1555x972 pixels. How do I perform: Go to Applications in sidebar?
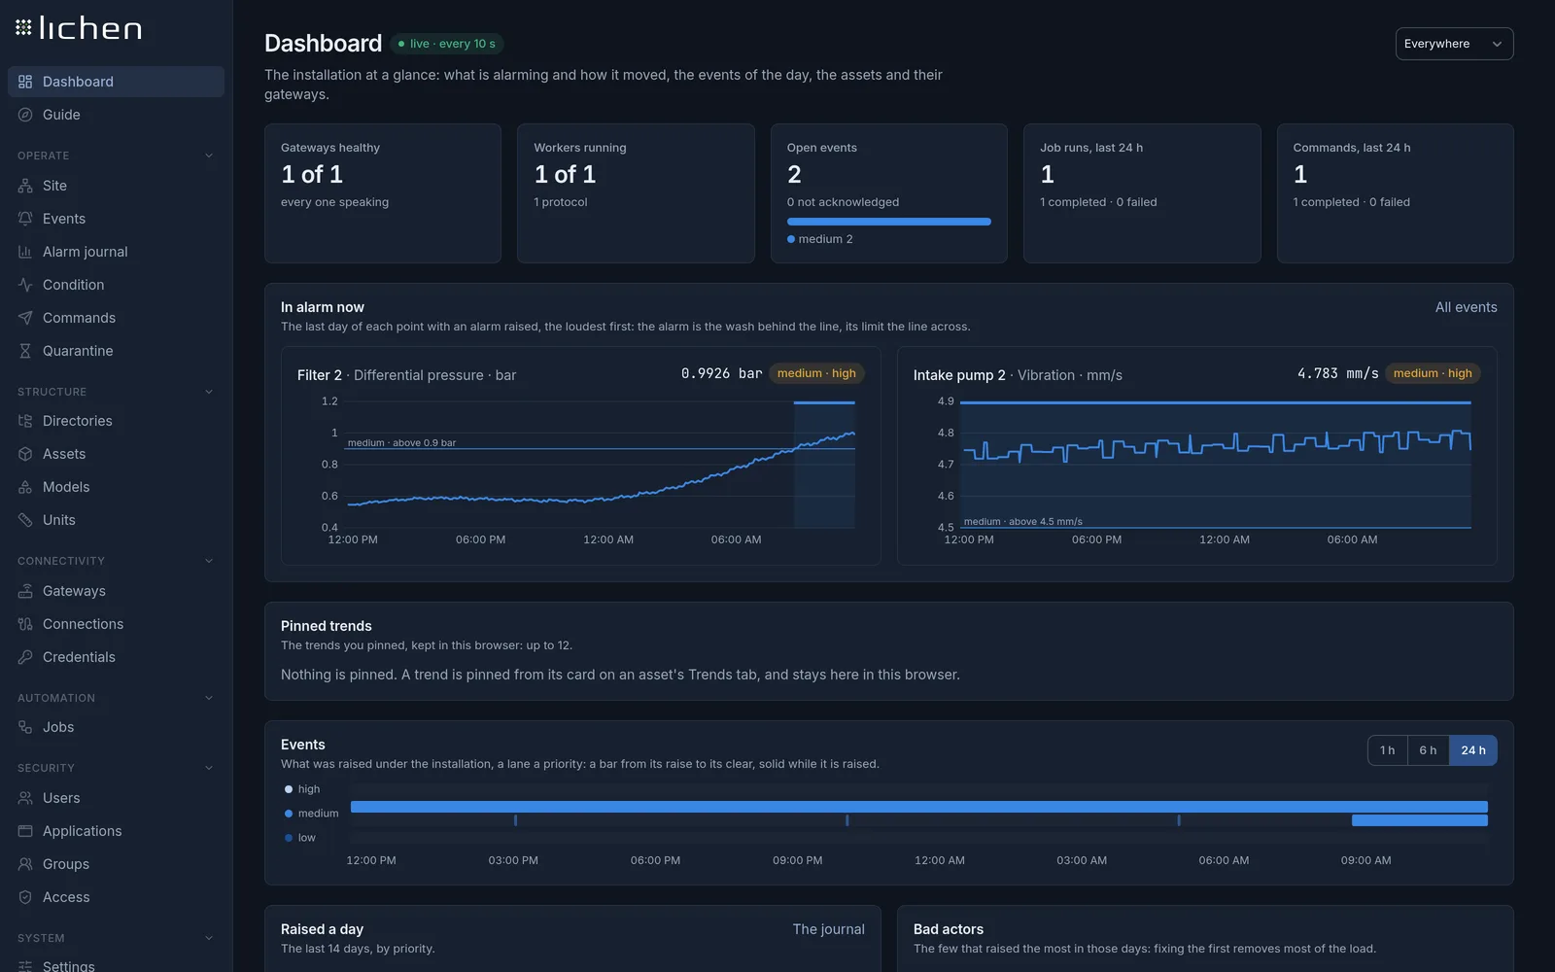click(116, 831)
